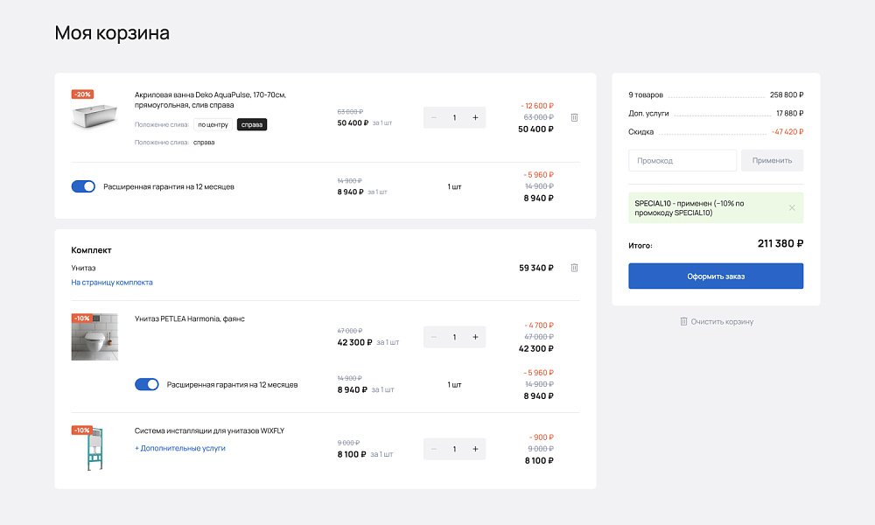Clear the cart via «Очистить корзину»
The image size is (875, 525).
(716, 321)
